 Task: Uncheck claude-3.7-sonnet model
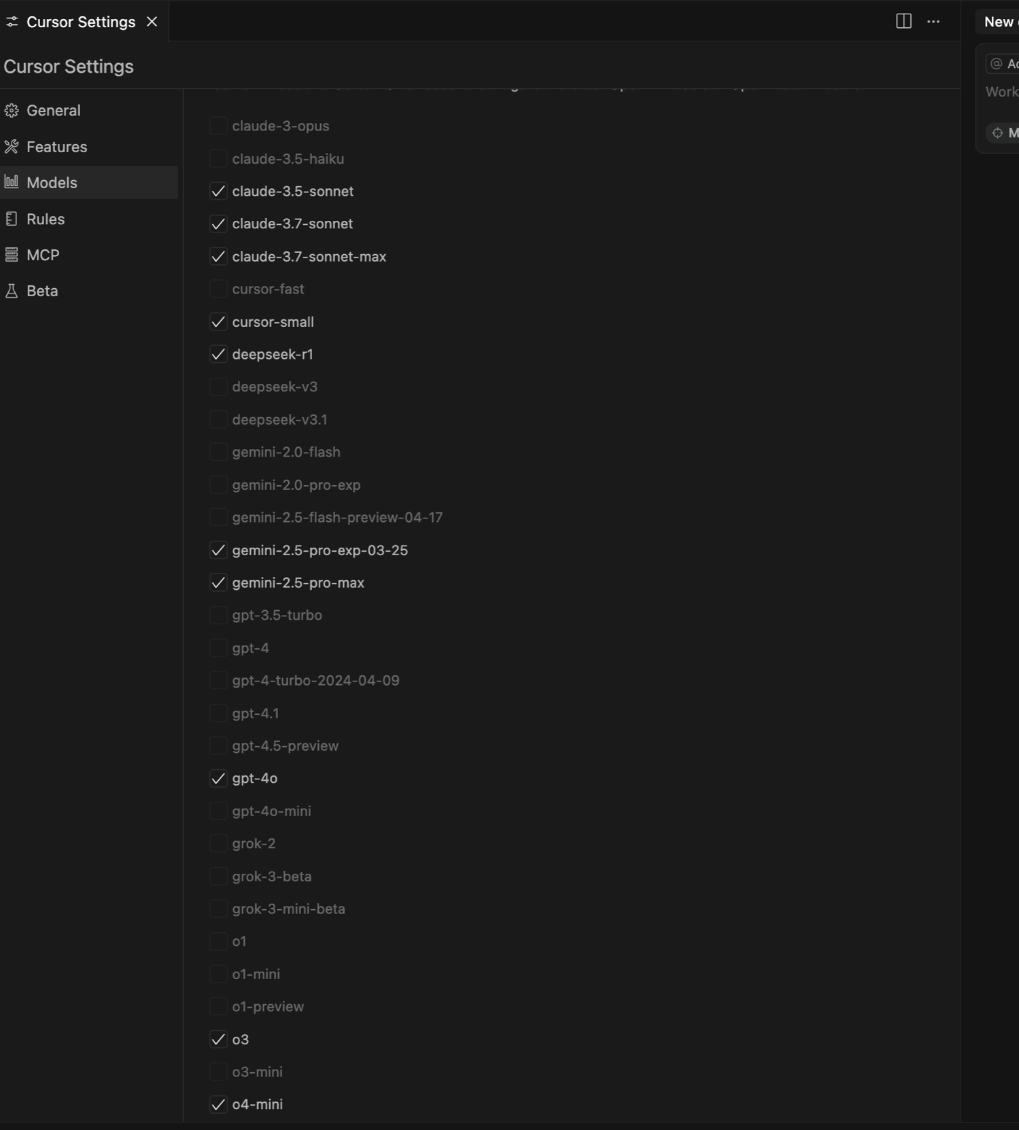click(218, 224)
